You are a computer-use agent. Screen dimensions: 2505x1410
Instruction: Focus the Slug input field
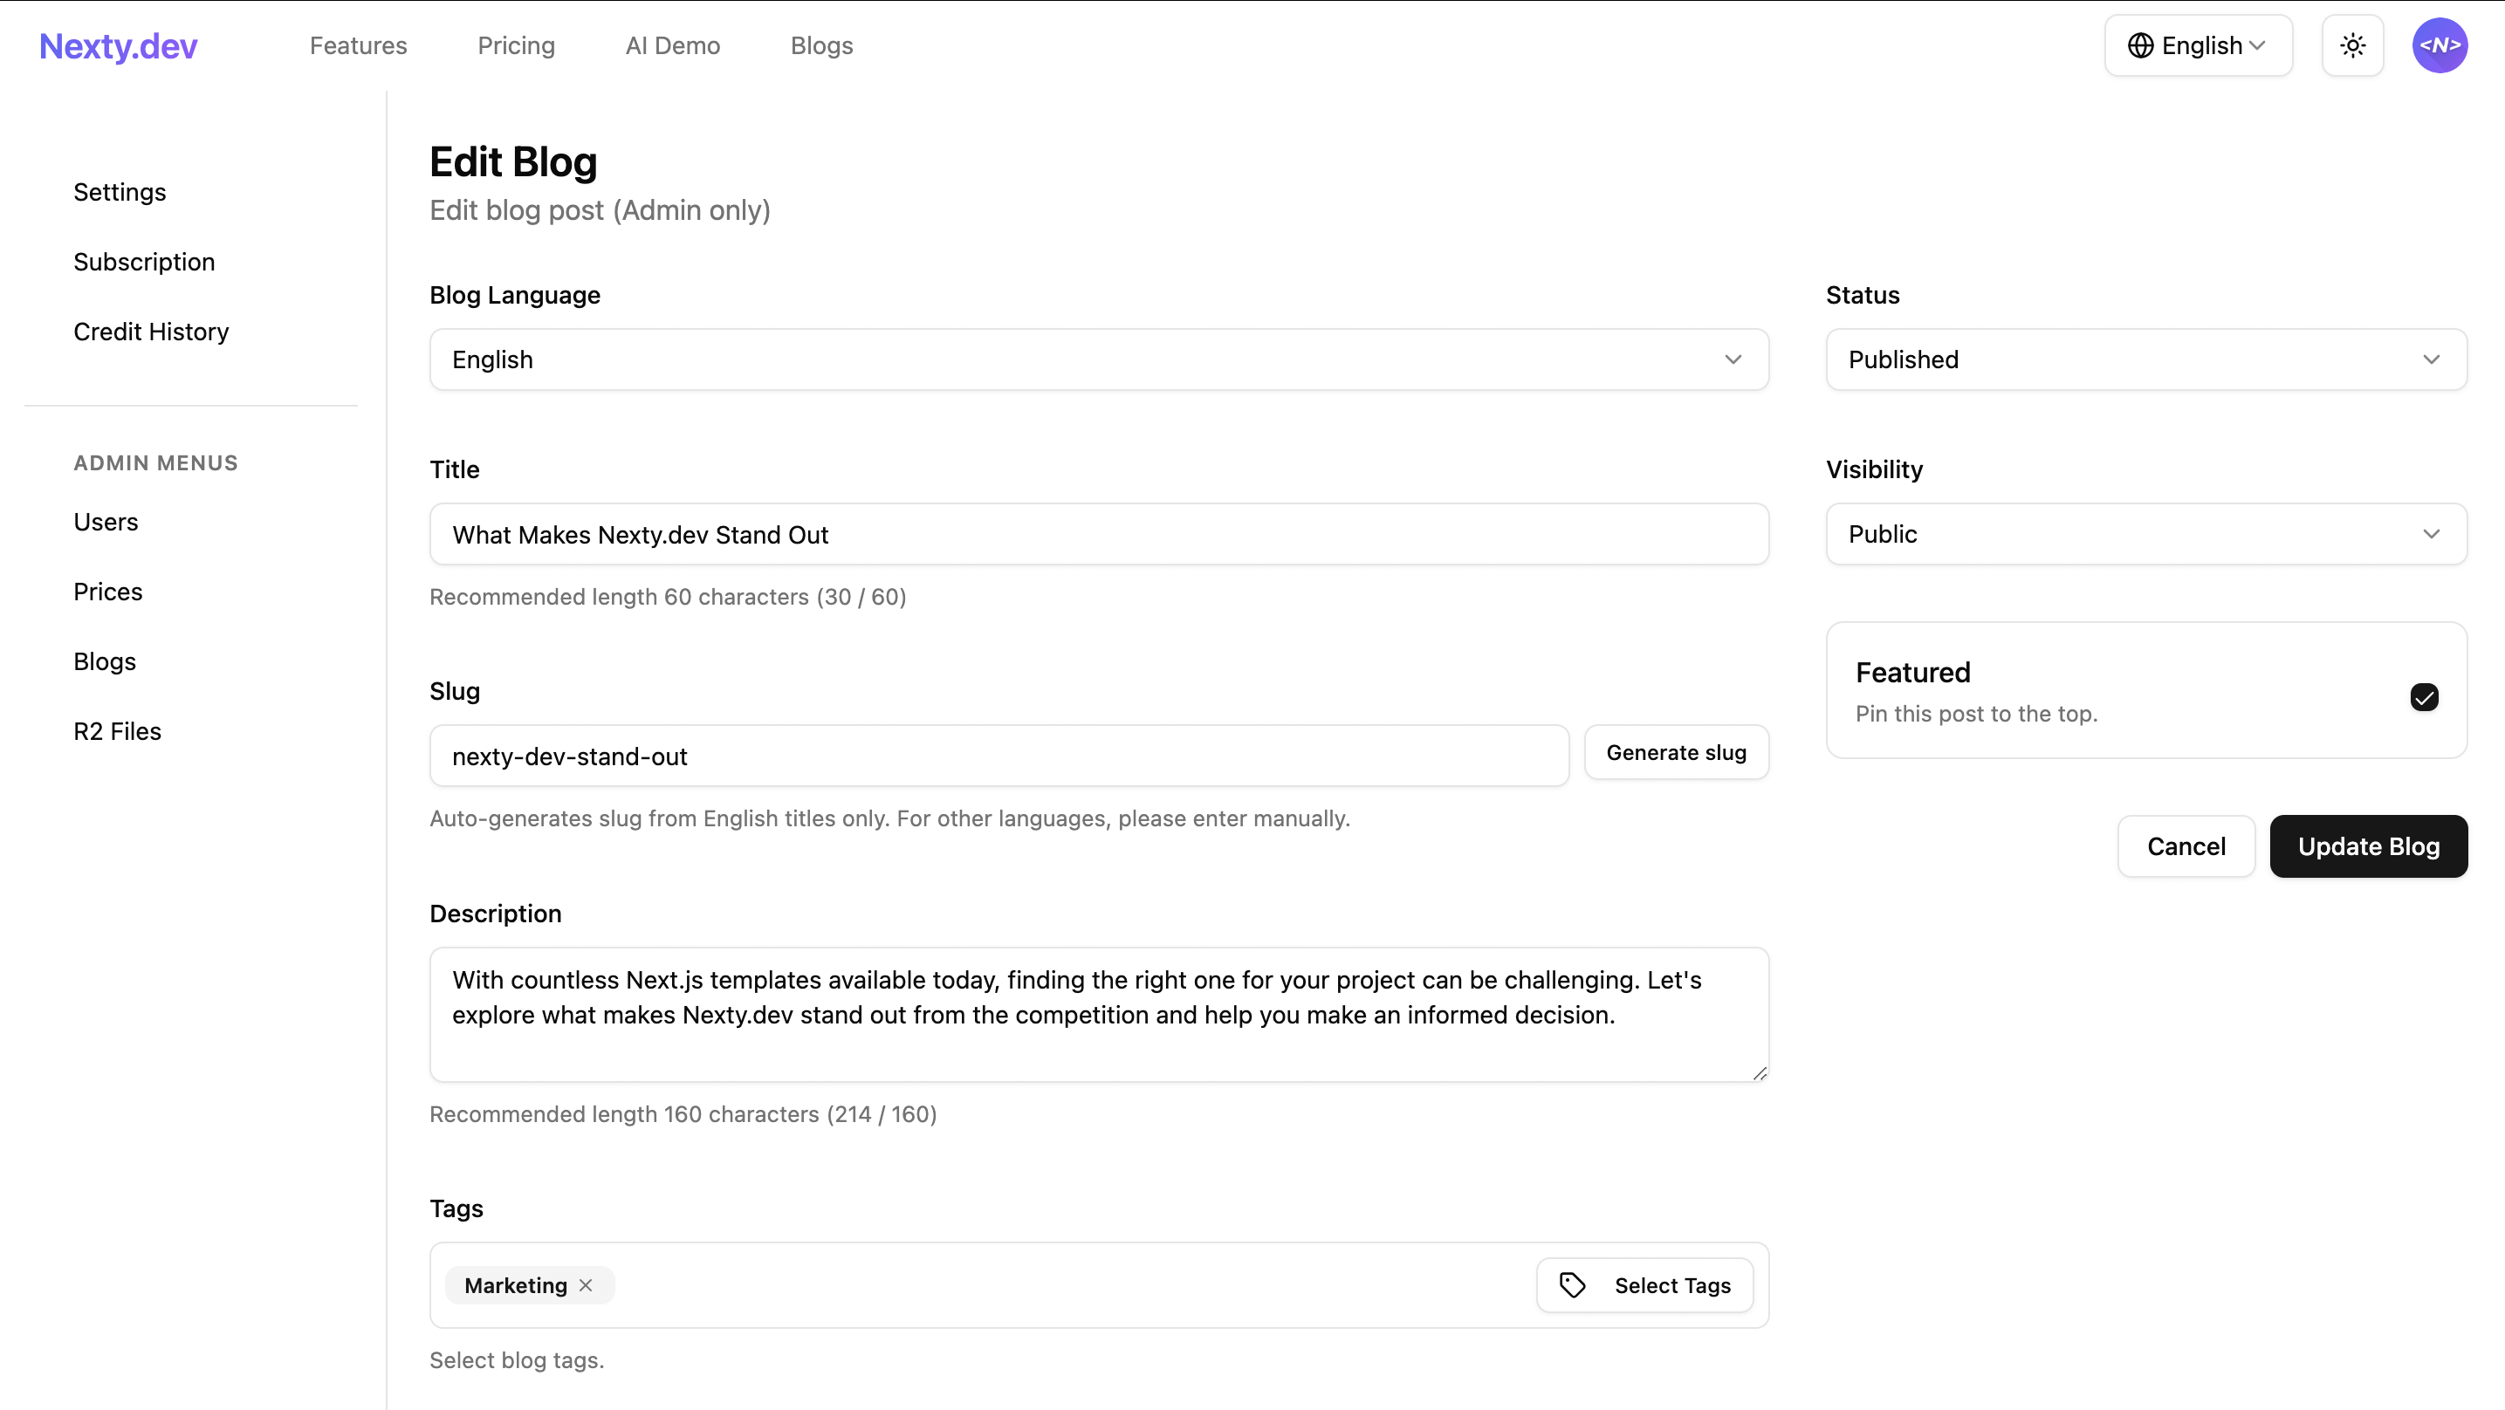999,756
